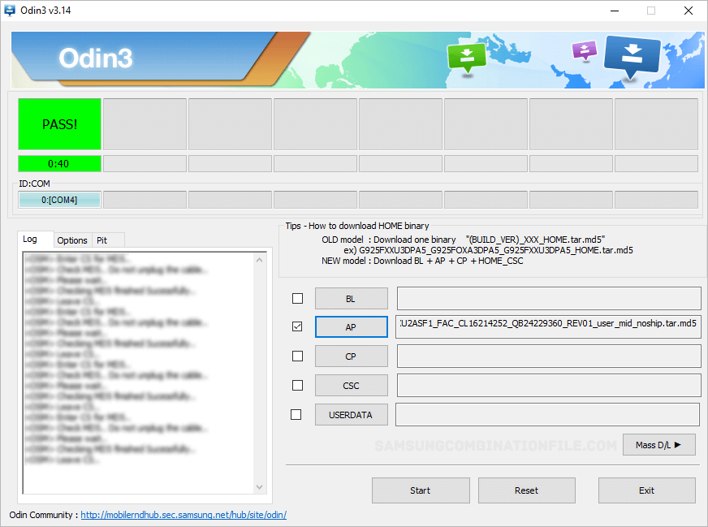Tick the BL checkbox
The width and height of the screenshot is (708, 527).
point(297,299)
